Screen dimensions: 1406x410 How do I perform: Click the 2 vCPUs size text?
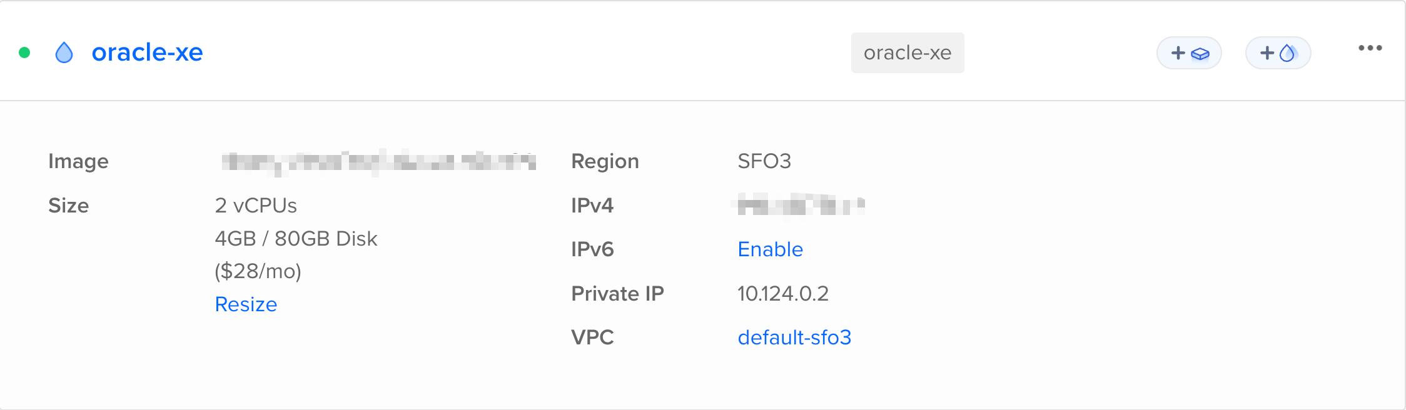(256, 206)
